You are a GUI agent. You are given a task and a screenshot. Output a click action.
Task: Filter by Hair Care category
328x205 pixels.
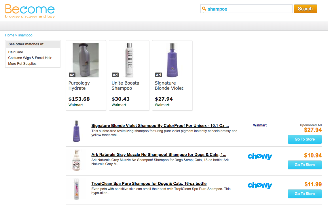[x=16, y=52]
